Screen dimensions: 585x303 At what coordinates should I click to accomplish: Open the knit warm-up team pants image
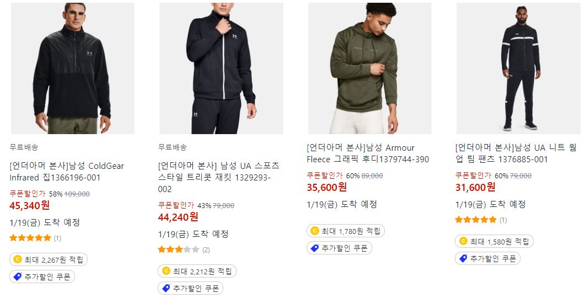[x=518, y=68]
